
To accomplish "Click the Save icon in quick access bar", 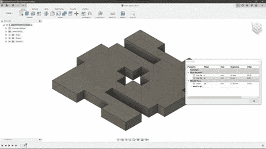I will [13, 5].
